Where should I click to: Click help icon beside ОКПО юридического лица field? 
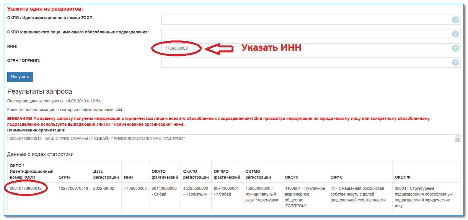(x=455, y=34)
